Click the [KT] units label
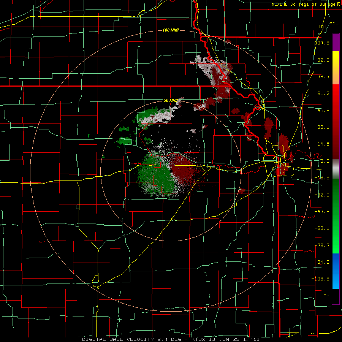Screen dimensions: 342x342 (324, 27)
